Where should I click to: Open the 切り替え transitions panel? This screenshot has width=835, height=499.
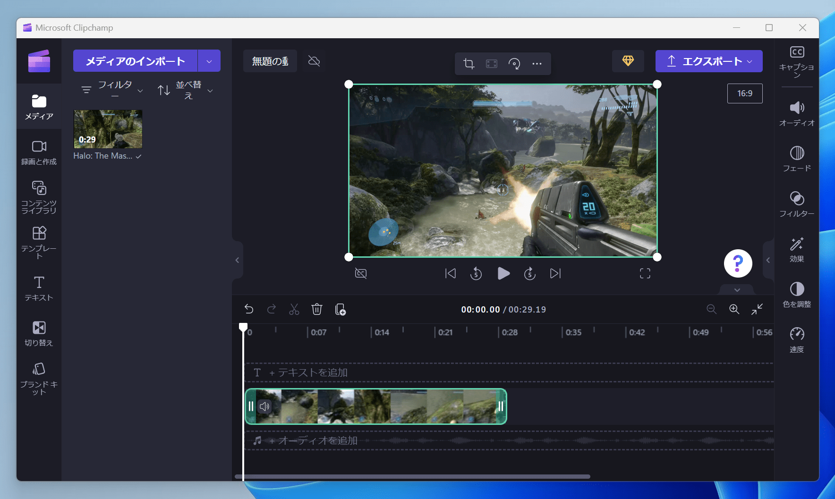point(39,334)
